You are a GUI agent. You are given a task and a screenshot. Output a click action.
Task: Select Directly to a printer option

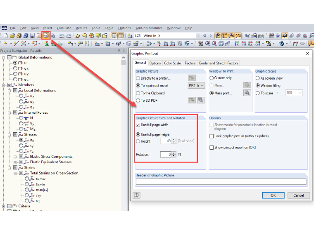click(138, 78)
